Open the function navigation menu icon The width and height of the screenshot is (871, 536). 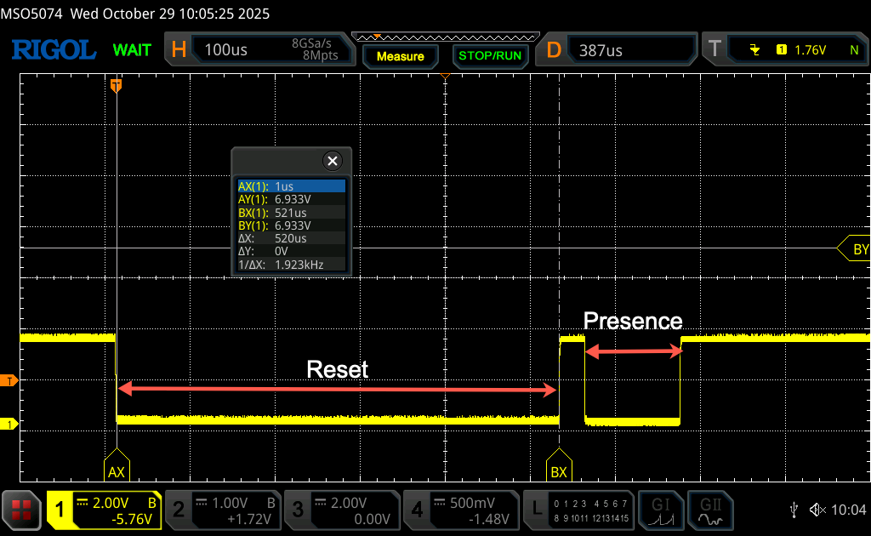(22, 510)
